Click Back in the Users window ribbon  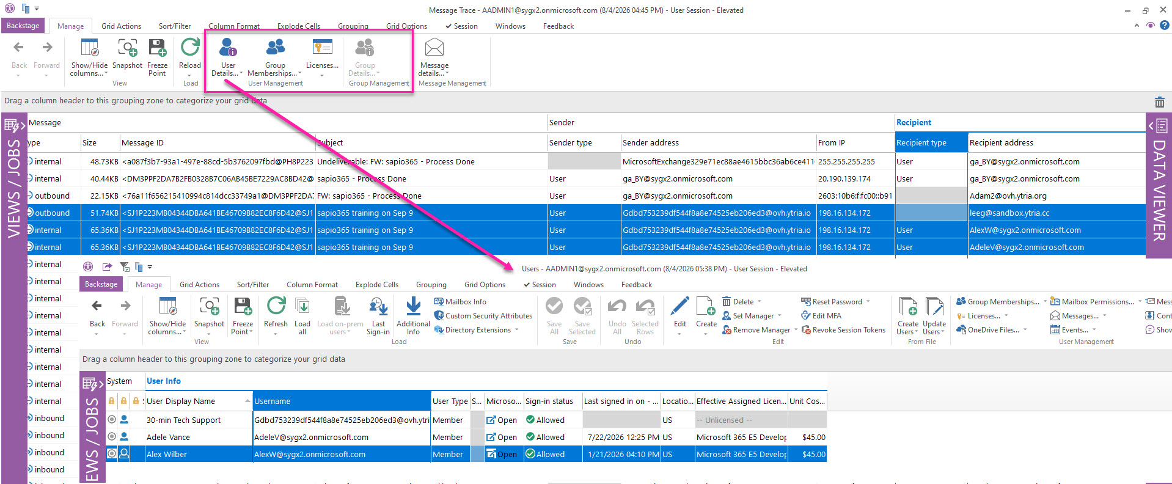click(97, 313)
